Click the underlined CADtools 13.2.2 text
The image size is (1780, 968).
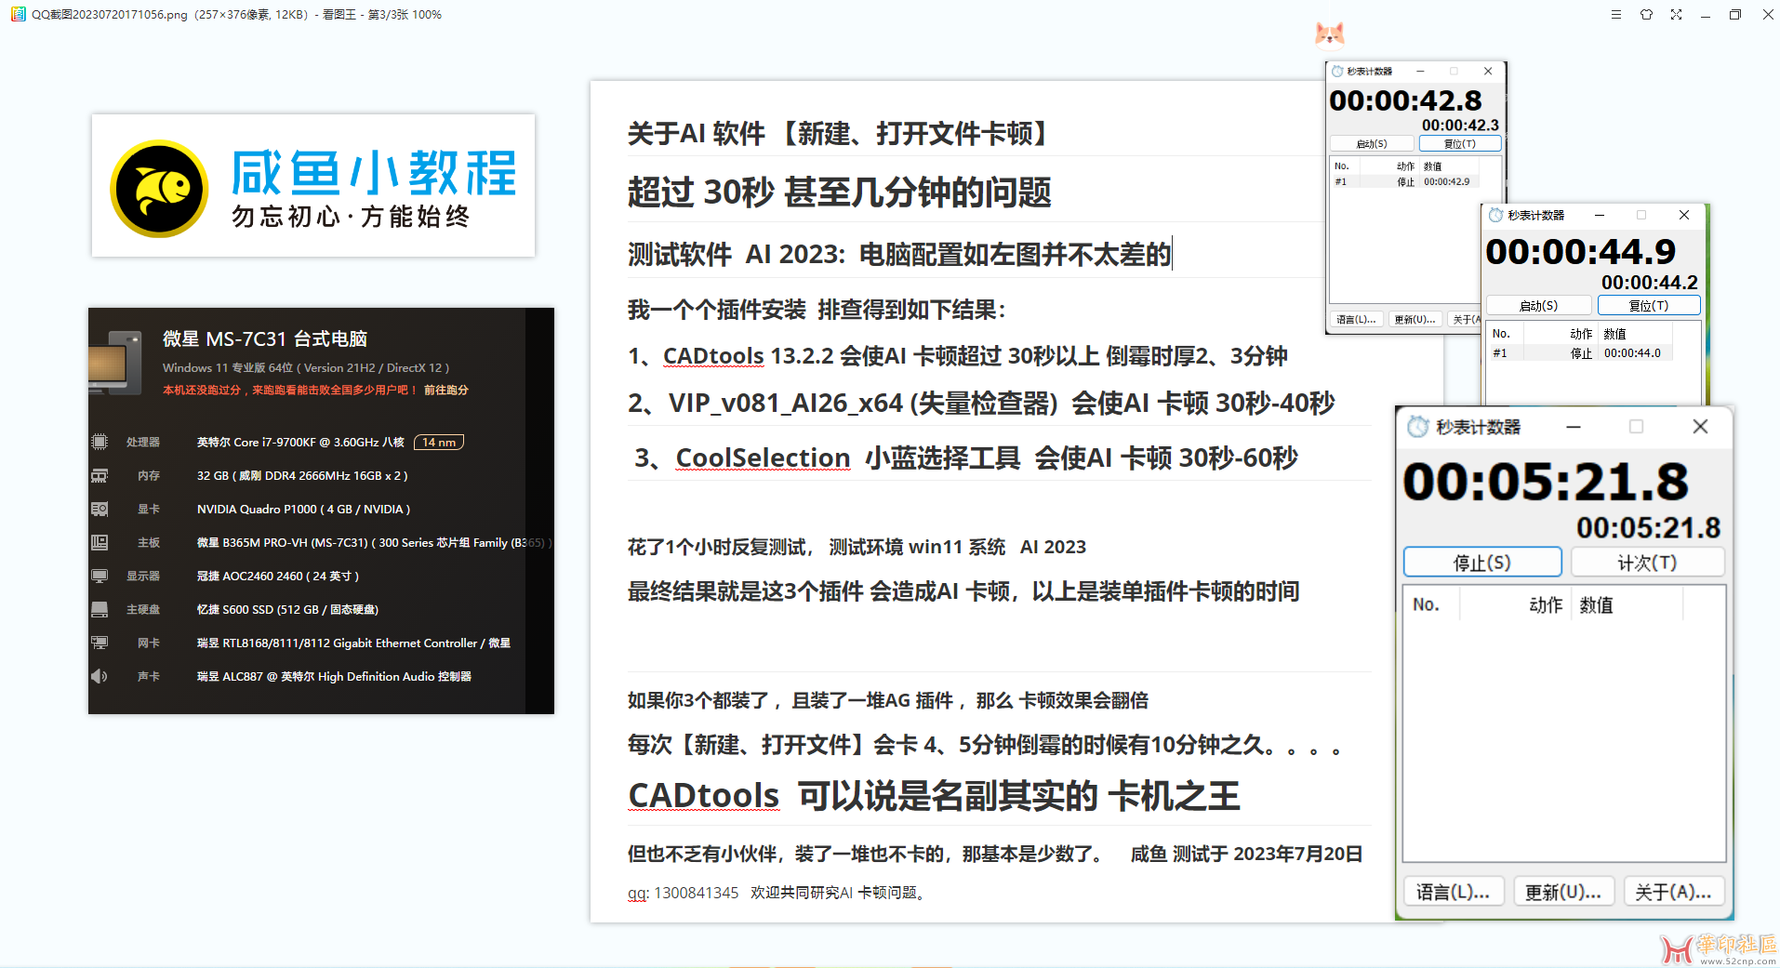pos(728,356)
